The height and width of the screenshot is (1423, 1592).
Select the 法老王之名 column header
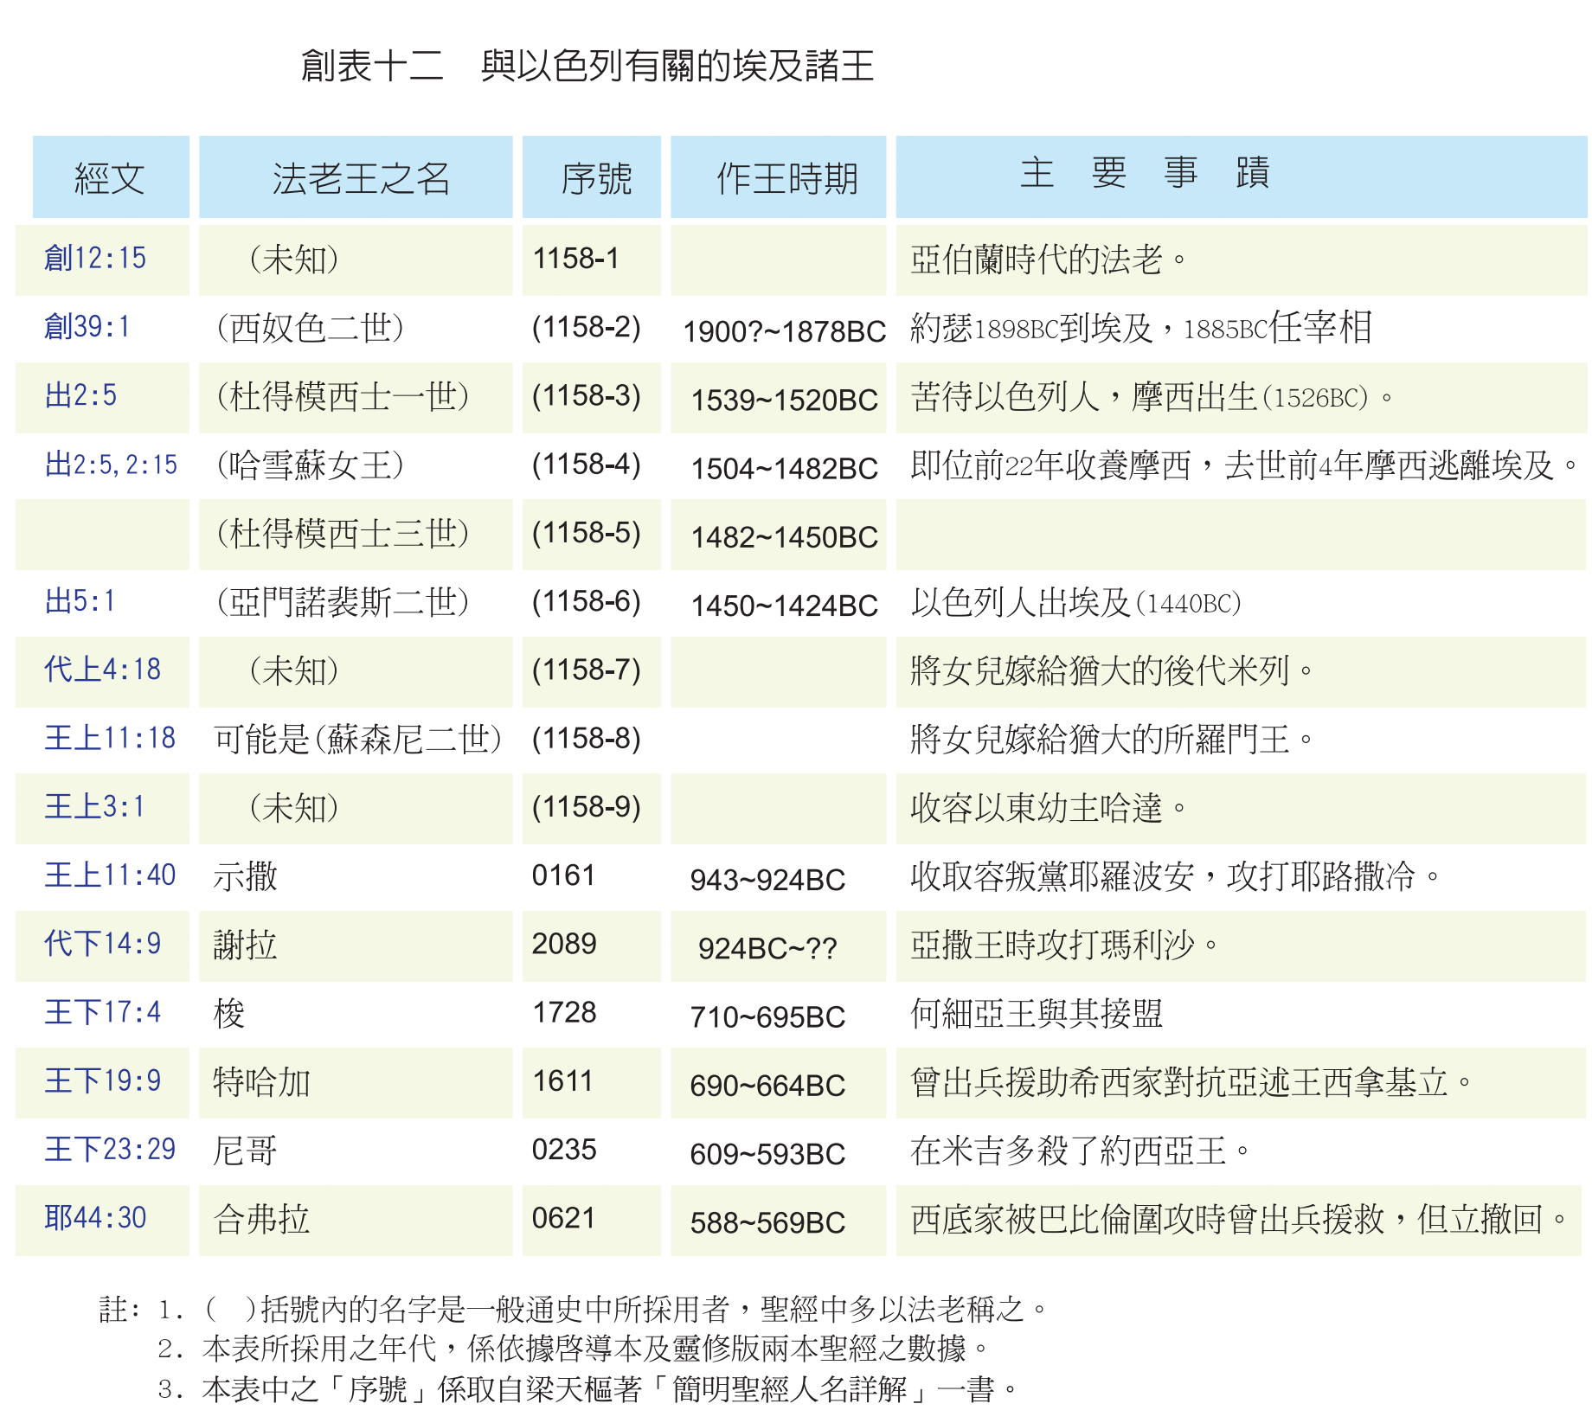click(x=361, y=178)
